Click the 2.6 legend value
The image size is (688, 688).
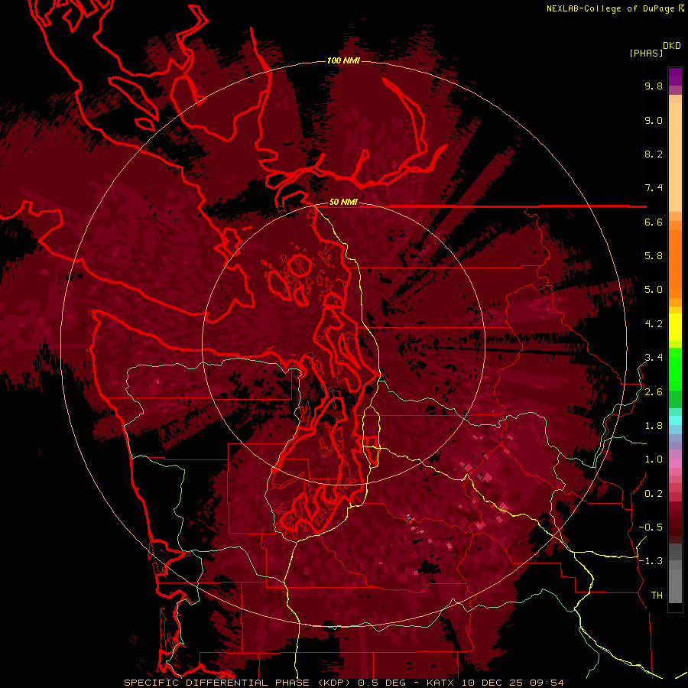(654, 392)
